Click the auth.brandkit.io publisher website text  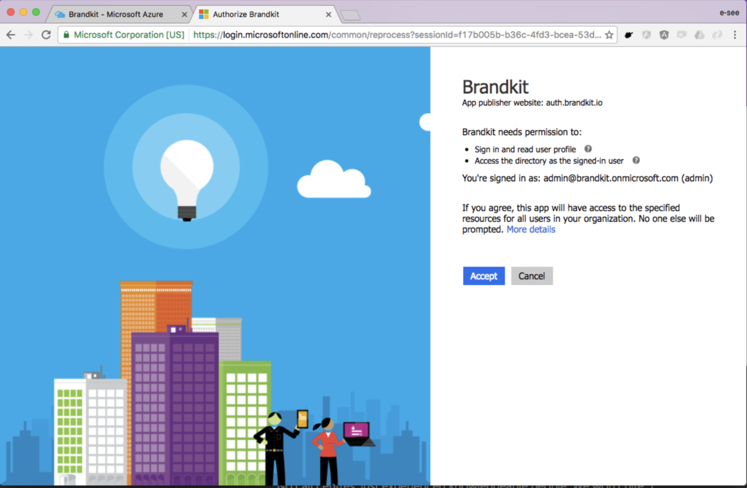(x=574, y=103)
